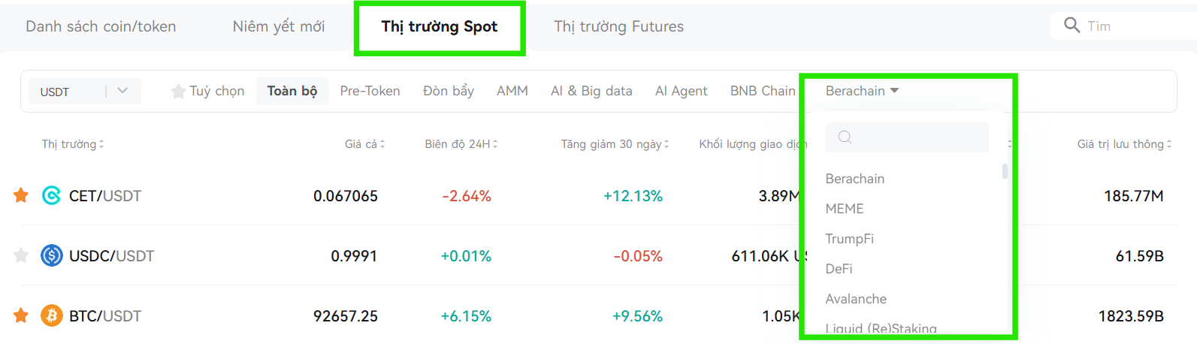Viewport: 1197px width, 344px height.
Task: Click the dropdown list scrollbar thumb
Action: (x=1005, y=171)
